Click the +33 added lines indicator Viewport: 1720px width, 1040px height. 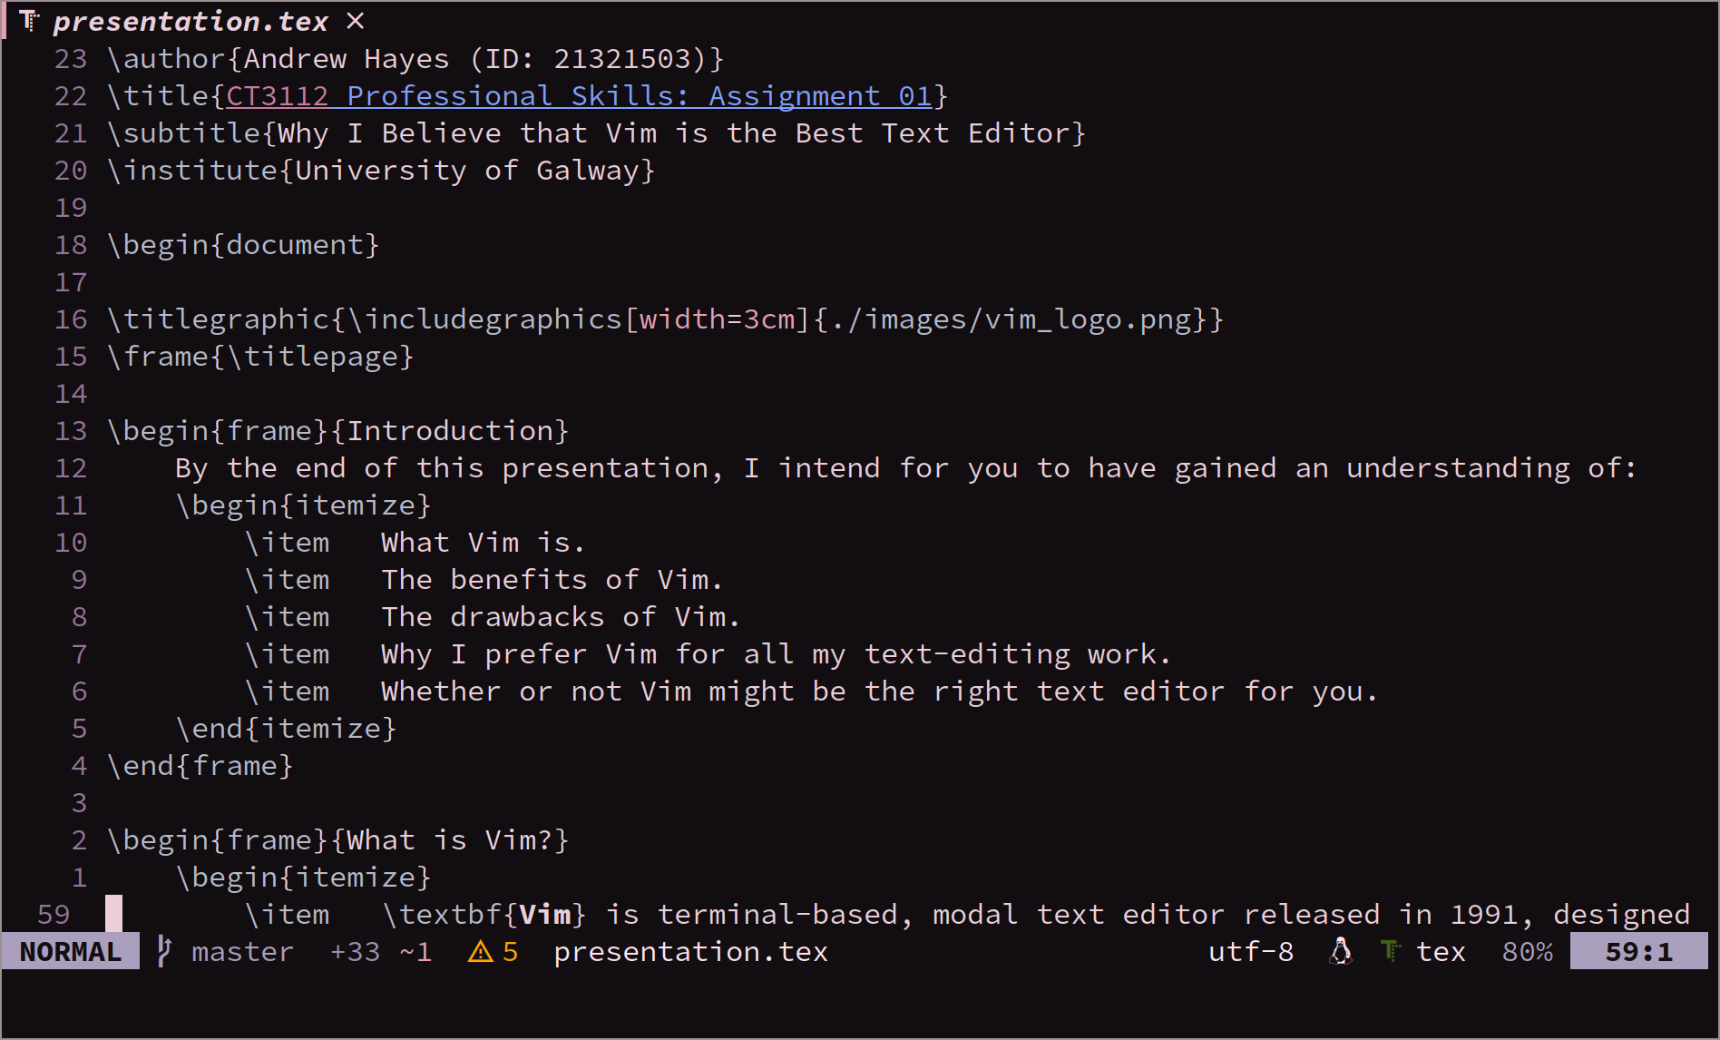[x=355, y=951]
